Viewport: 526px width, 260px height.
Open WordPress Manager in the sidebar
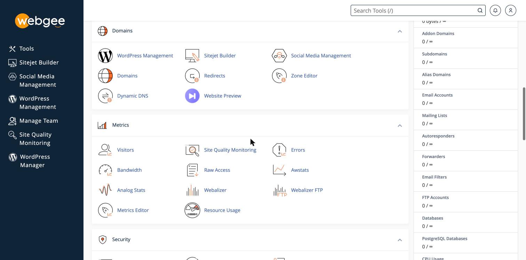(x=30, y=161)
